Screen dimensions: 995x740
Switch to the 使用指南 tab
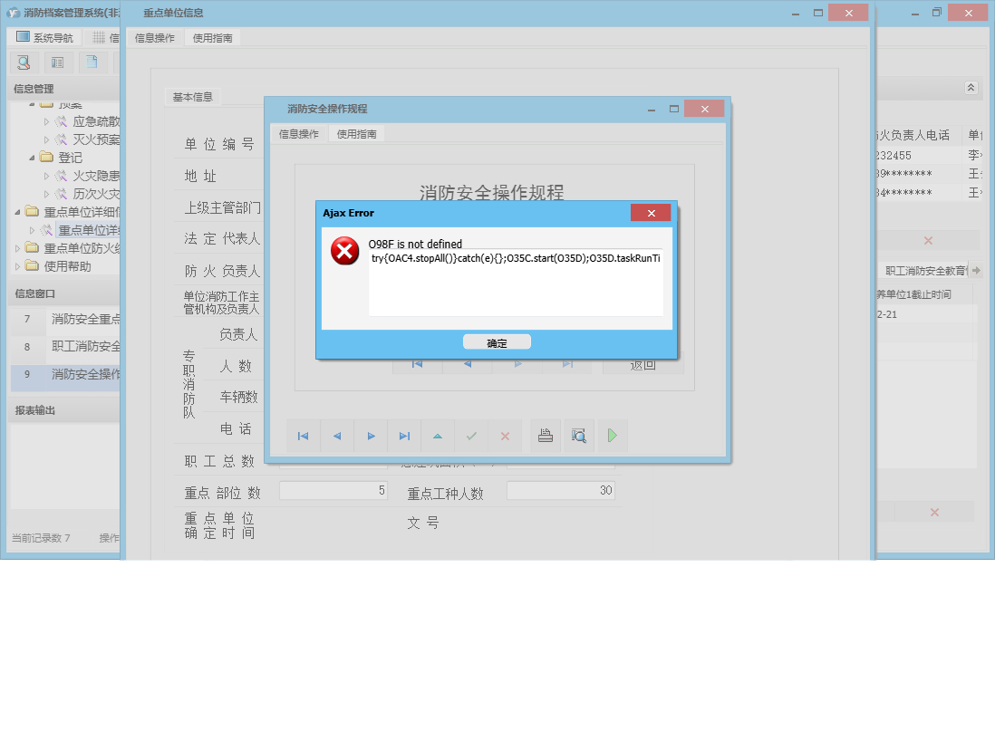[214, 38]
